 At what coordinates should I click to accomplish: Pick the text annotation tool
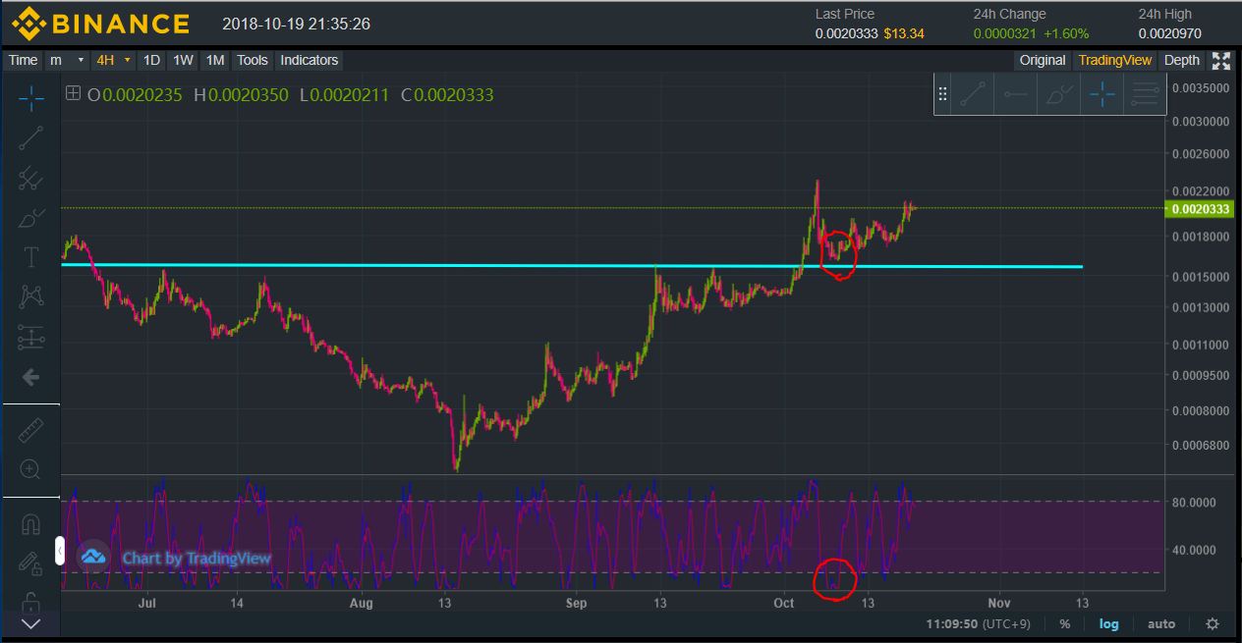tap(30, 258)
